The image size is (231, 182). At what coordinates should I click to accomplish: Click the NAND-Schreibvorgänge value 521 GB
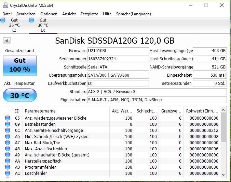209,67
